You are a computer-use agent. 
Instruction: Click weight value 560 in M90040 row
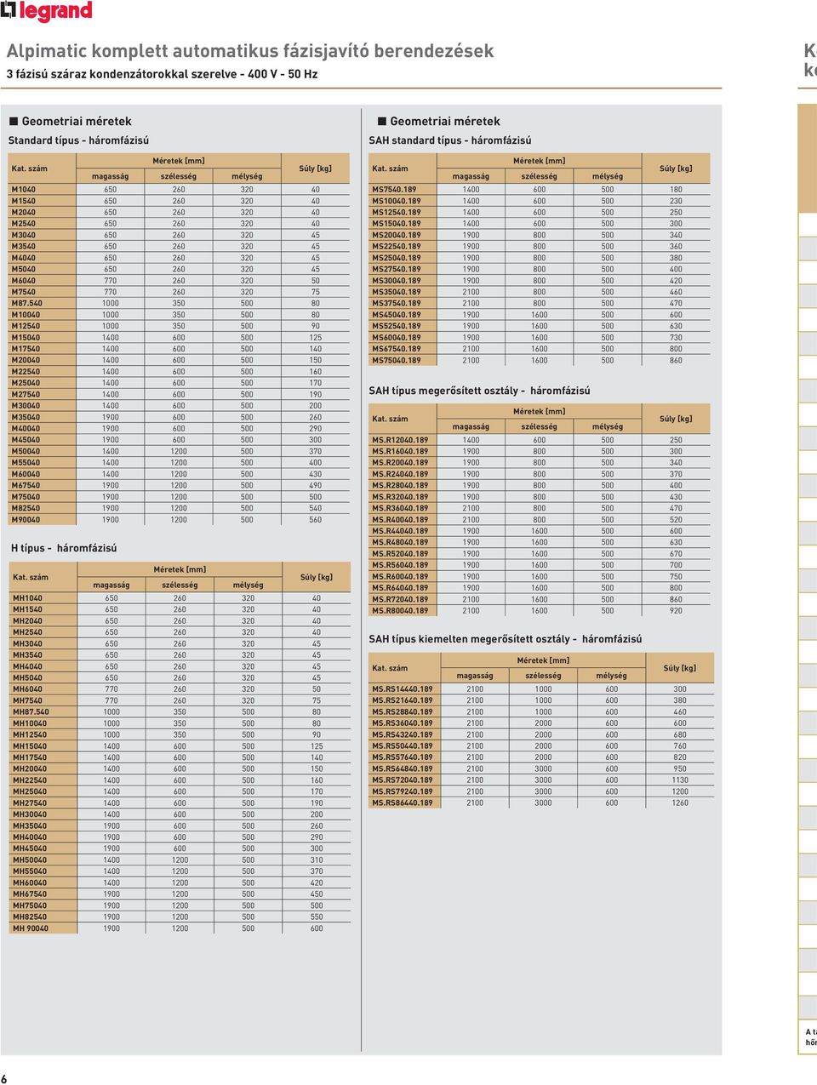click(316, 520)
